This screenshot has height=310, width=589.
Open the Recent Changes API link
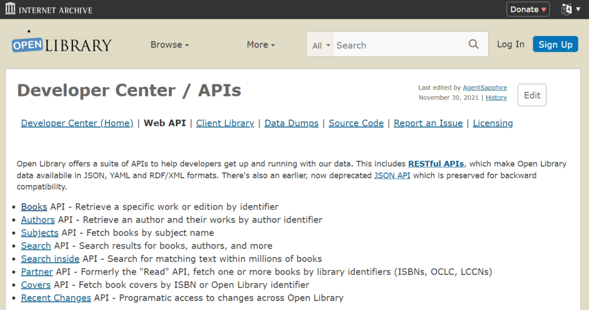[x=56, y=297]
